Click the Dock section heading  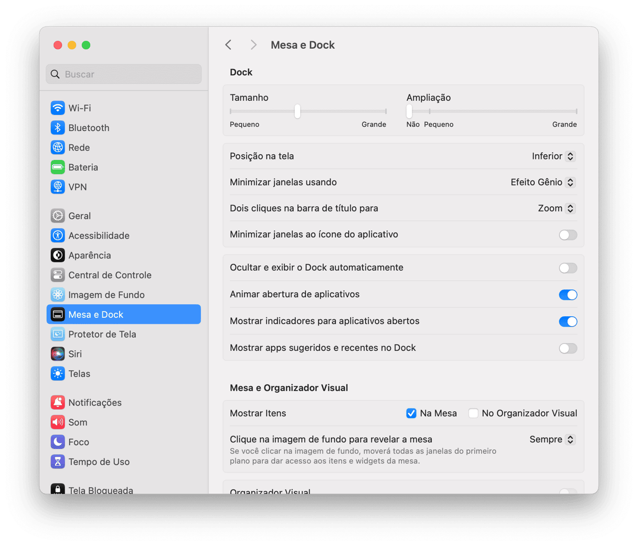click(241, 72)
